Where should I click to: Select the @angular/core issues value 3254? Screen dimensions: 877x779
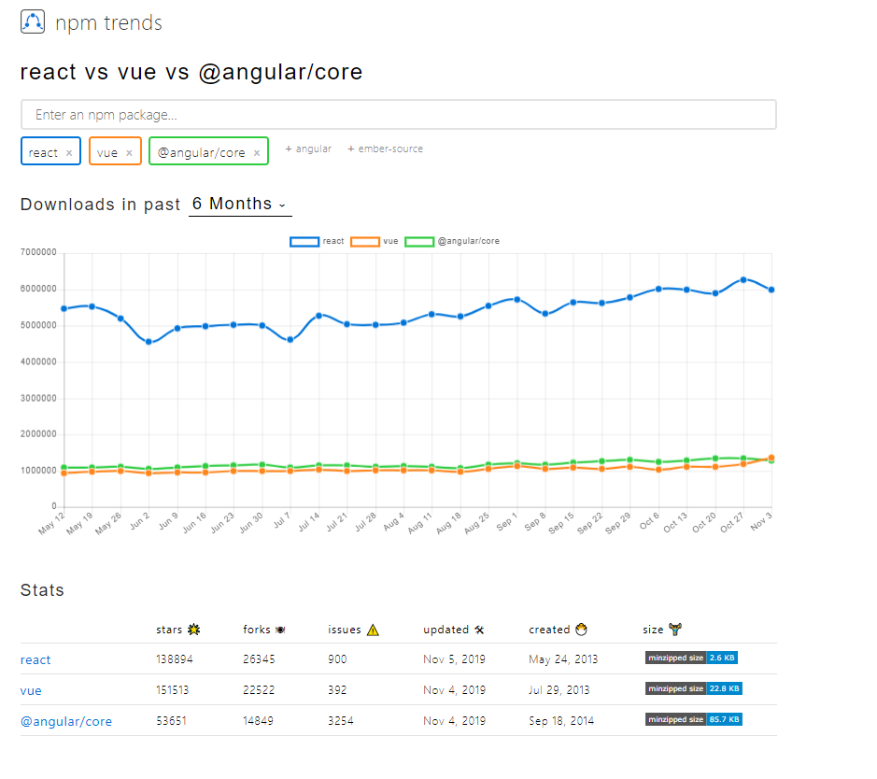point(341,721)
